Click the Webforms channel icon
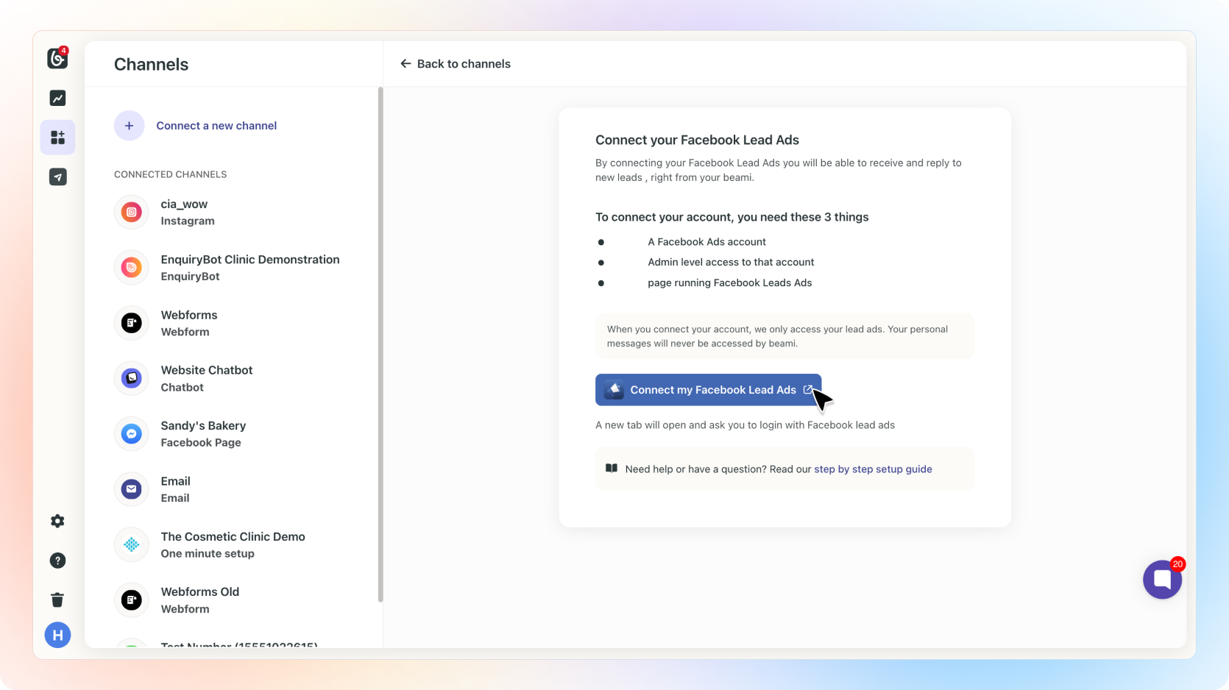The width and height of the screenshot is (1229, 690). 132,323
